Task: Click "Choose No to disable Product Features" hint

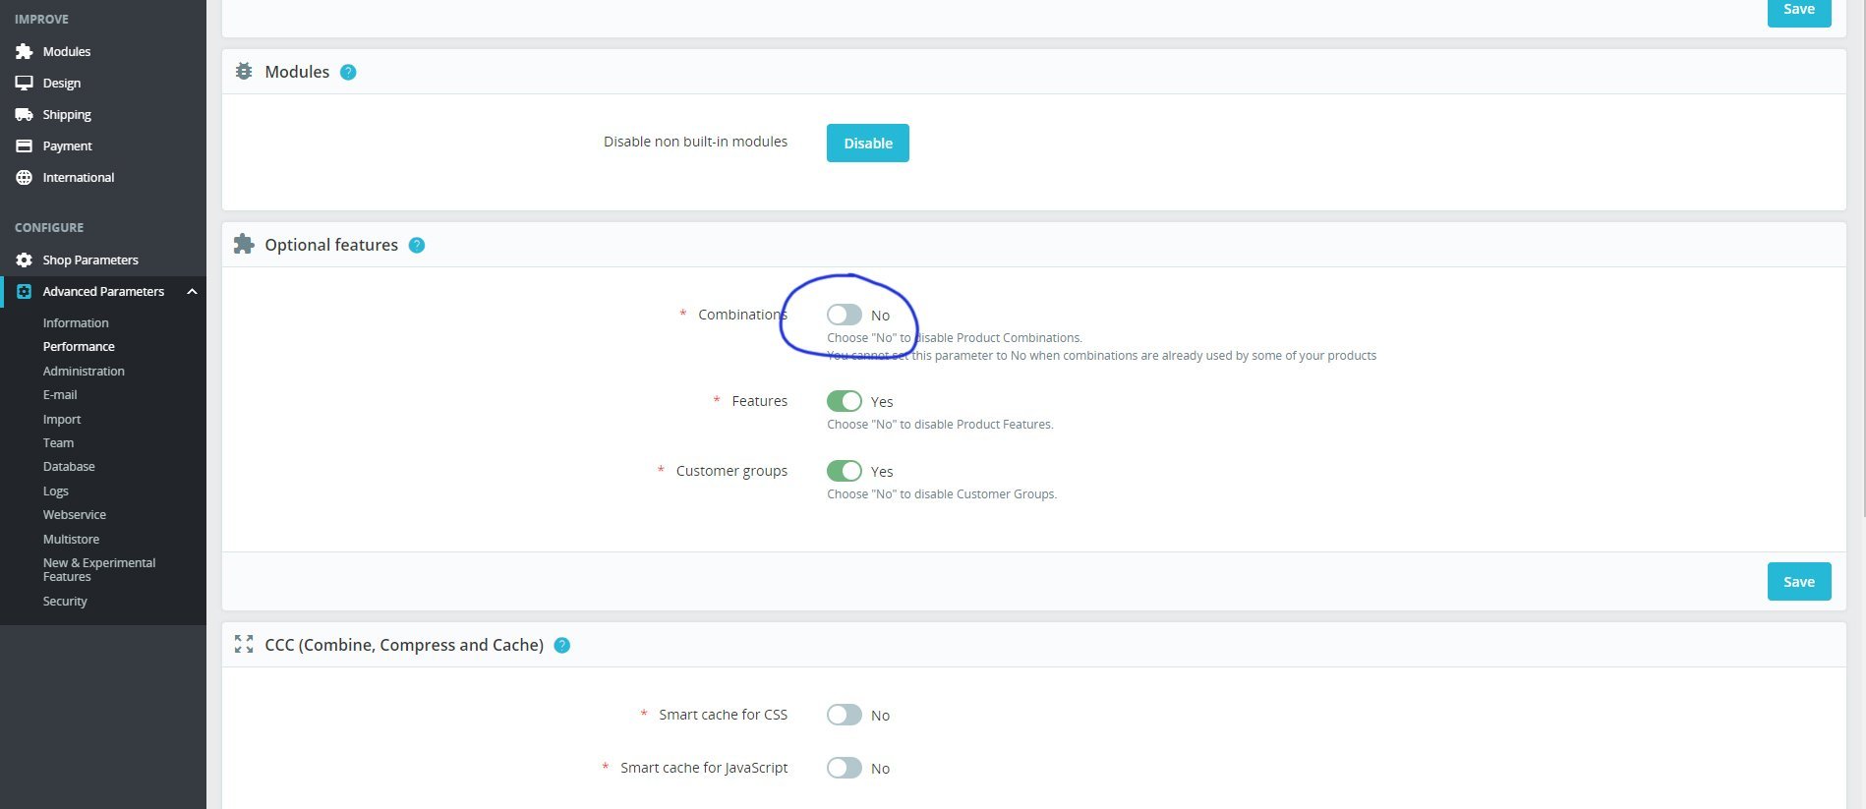Action: click(940, 425)
